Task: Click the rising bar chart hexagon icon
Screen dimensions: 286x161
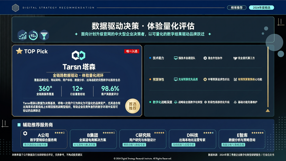Action: coord(22,35)
